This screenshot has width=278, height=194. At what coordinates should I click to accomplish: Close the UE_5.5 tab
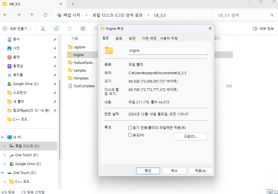61,4
